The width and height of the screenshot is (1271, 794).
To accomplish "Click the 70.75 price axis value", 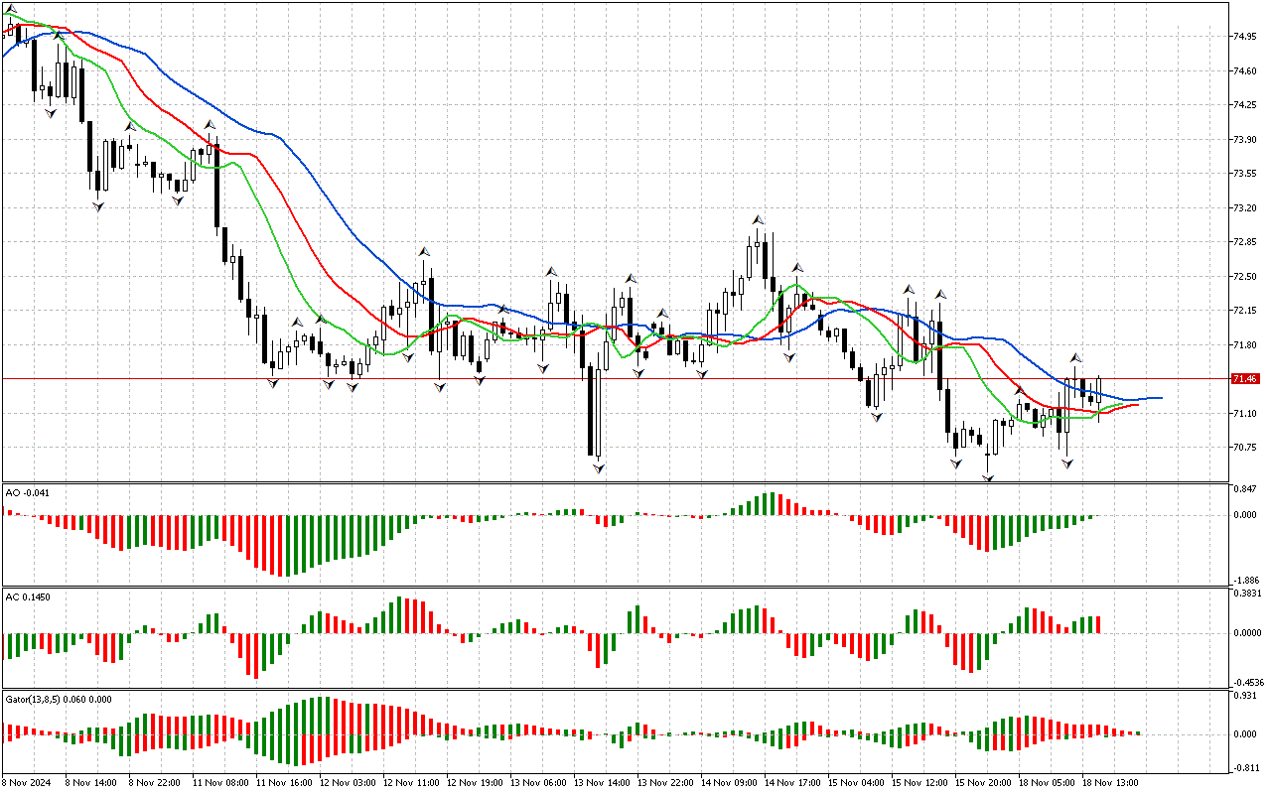I will (x=1246, y=448).
